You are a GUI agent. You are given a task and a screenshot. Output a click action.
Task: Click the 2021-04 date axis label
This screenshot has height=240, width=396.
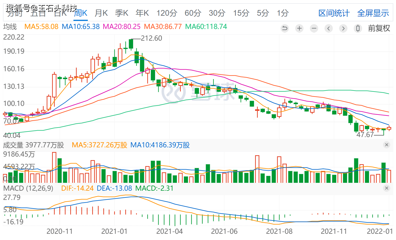point(169,231)
